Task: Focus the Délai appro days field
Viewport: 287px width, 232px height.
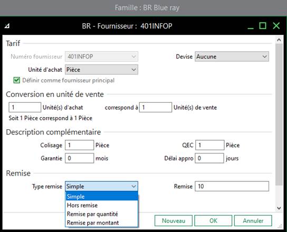Action: (x=209, y=158)
